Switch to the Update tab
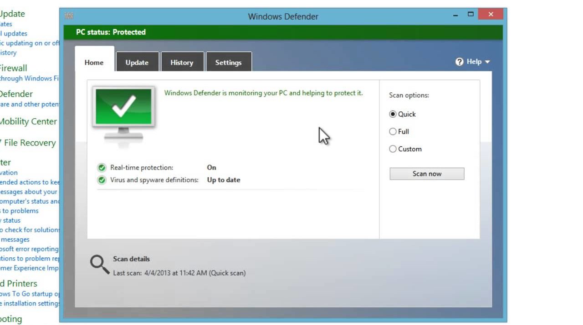The image size is (583, 325). [137, 63]
